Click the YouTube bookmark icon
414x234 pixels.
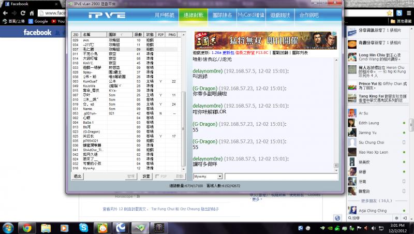tap(54, 21)
